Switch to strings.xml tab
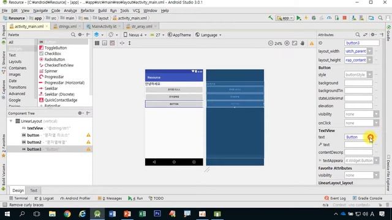The width and height of the screenshot is (392, 220). pyautogui.click(x=67, y=26)
